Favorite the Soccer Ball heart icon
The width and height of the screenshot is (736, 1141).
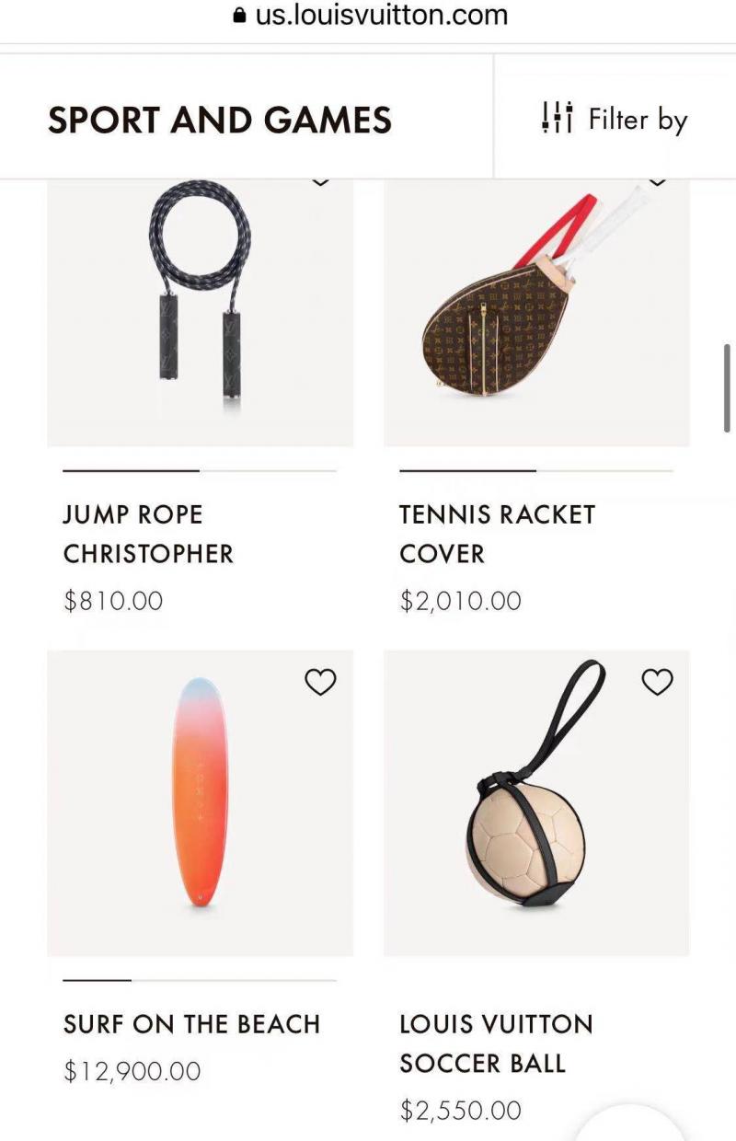coord(657,682)
